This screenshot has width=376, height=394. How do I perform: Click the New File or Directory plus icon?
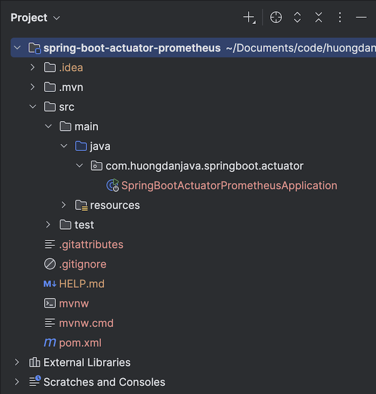click(249, 18)
